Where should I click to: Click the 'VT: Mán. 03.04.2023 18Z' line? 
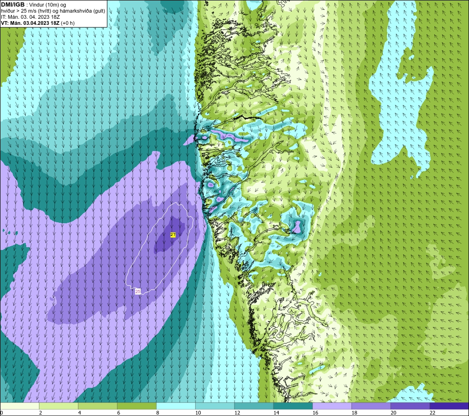(x=30, y=23)
